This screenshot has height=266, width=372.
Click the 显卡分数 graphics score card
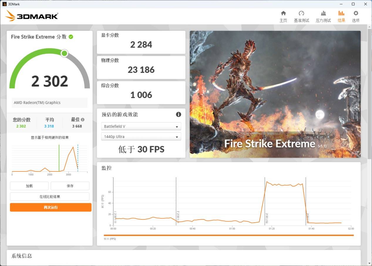coord(141,42)
